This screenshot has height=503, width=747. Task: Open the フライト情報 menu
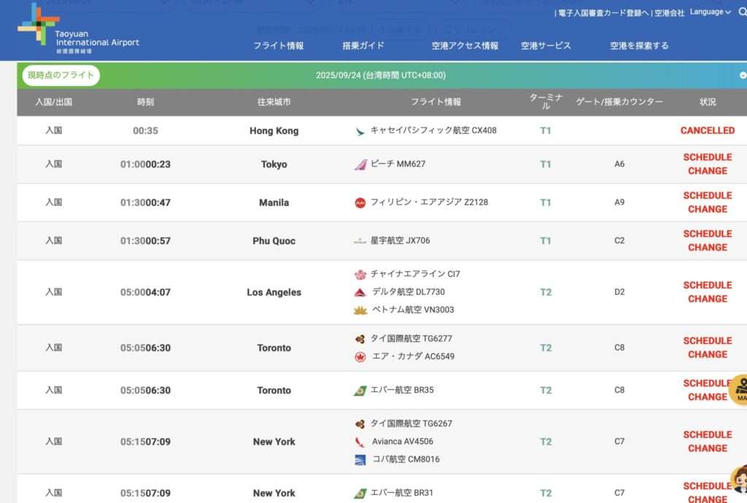pyautogui.click(x=278, y=46)
